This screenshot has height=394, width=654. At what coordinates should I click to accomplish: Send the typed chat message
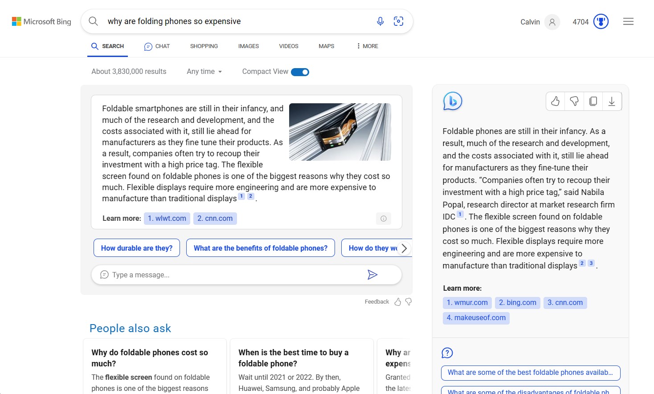pos(372,275)
